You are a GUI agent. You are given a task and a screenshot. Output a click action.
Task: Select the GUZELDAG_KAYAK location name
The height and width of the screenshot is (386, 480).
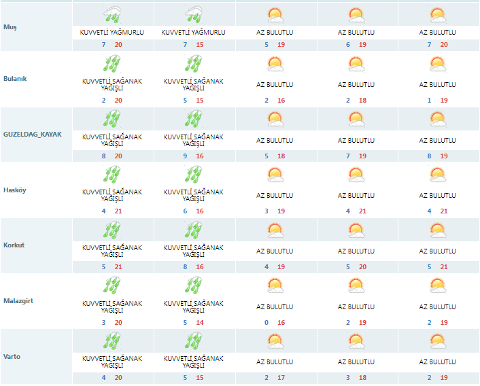[x=32, y=134]
